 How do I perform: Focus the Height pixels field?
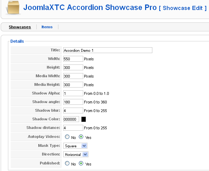click(x=73, y=68)
